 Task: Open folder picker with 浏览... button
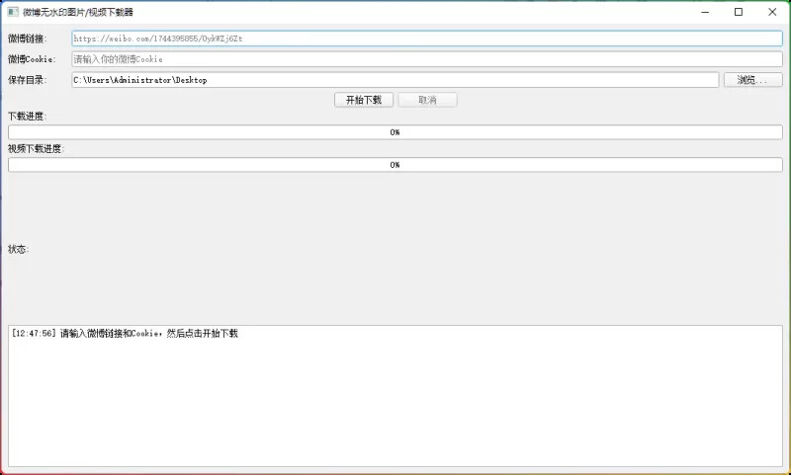753,80
